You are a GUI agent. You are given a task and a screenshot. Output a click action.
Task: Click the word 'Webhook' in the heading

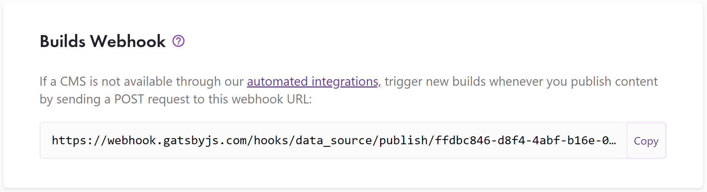pyautogui.click(x=128, y=41)
